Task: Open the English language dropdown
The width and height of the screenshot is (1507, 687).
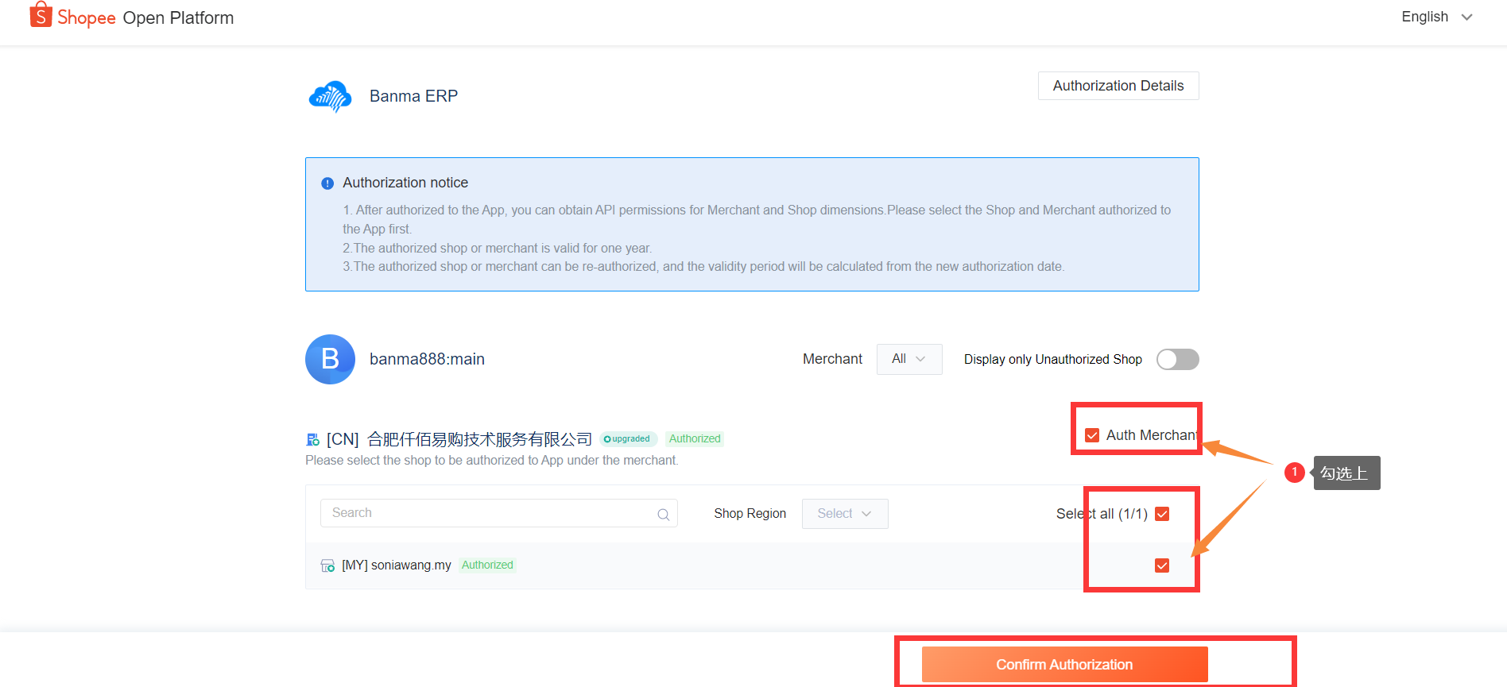Action: pyautogui.click(x=1437, y=17)
